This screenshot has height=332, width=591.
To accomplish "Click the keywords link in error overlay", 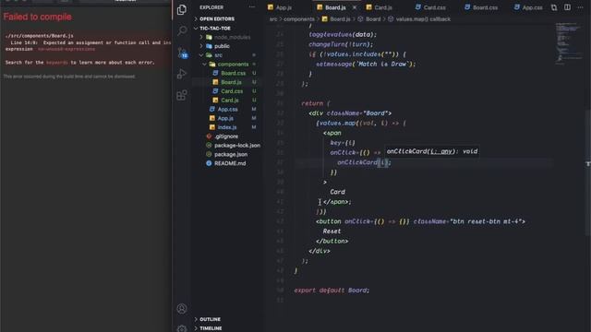I will pos(57,63).
